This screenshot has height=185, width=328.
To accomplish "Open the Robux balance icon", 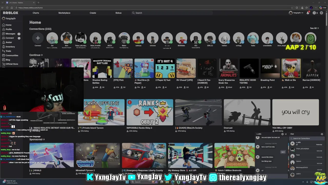I will coord(314,13).
